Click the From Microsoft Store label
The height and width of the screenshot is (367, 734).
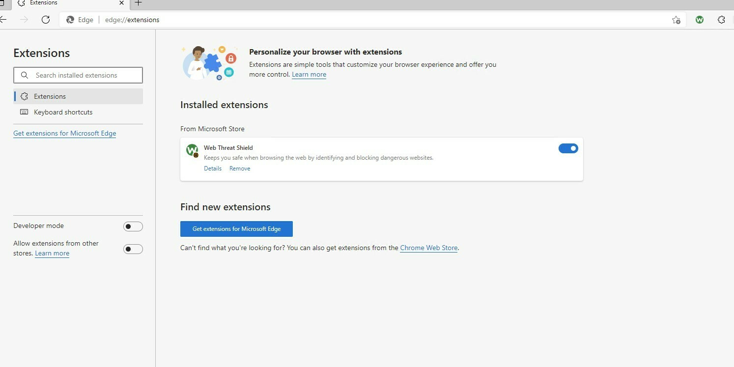212,129
